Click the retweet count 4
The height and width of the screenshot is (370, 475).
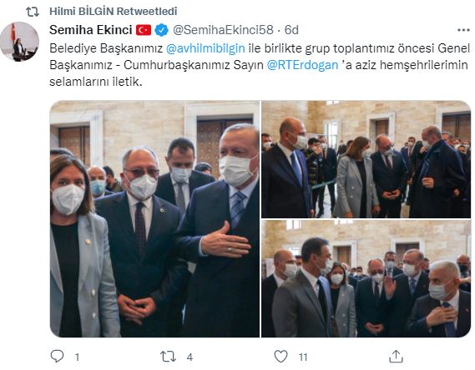click(x=189, y=357)
